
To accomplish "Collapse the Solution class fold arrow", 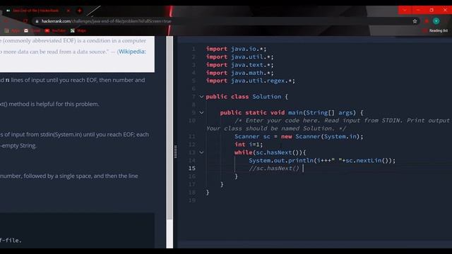I will tap(201, 97).
